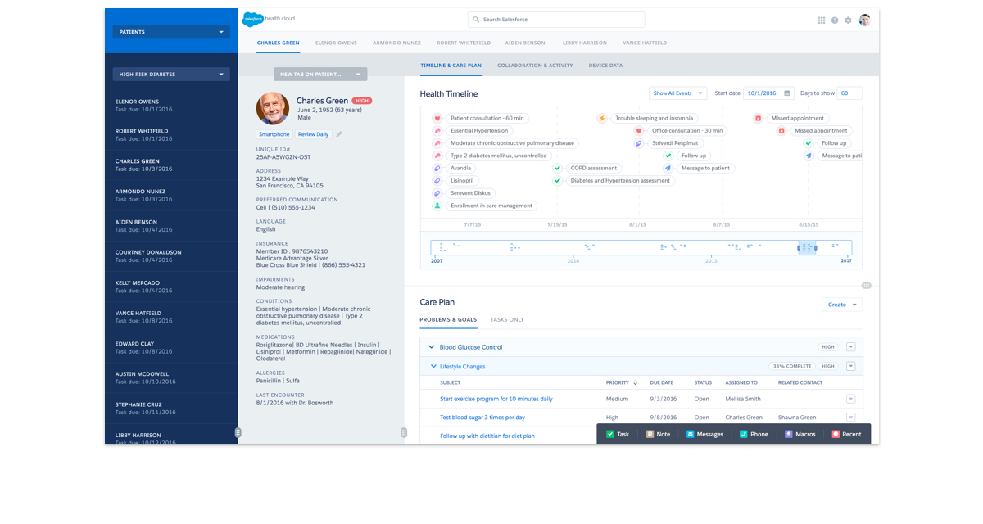The height and width of the screenshot is (524, 983).
Task: Open Task from the utility bar
Action: [618, 434]
